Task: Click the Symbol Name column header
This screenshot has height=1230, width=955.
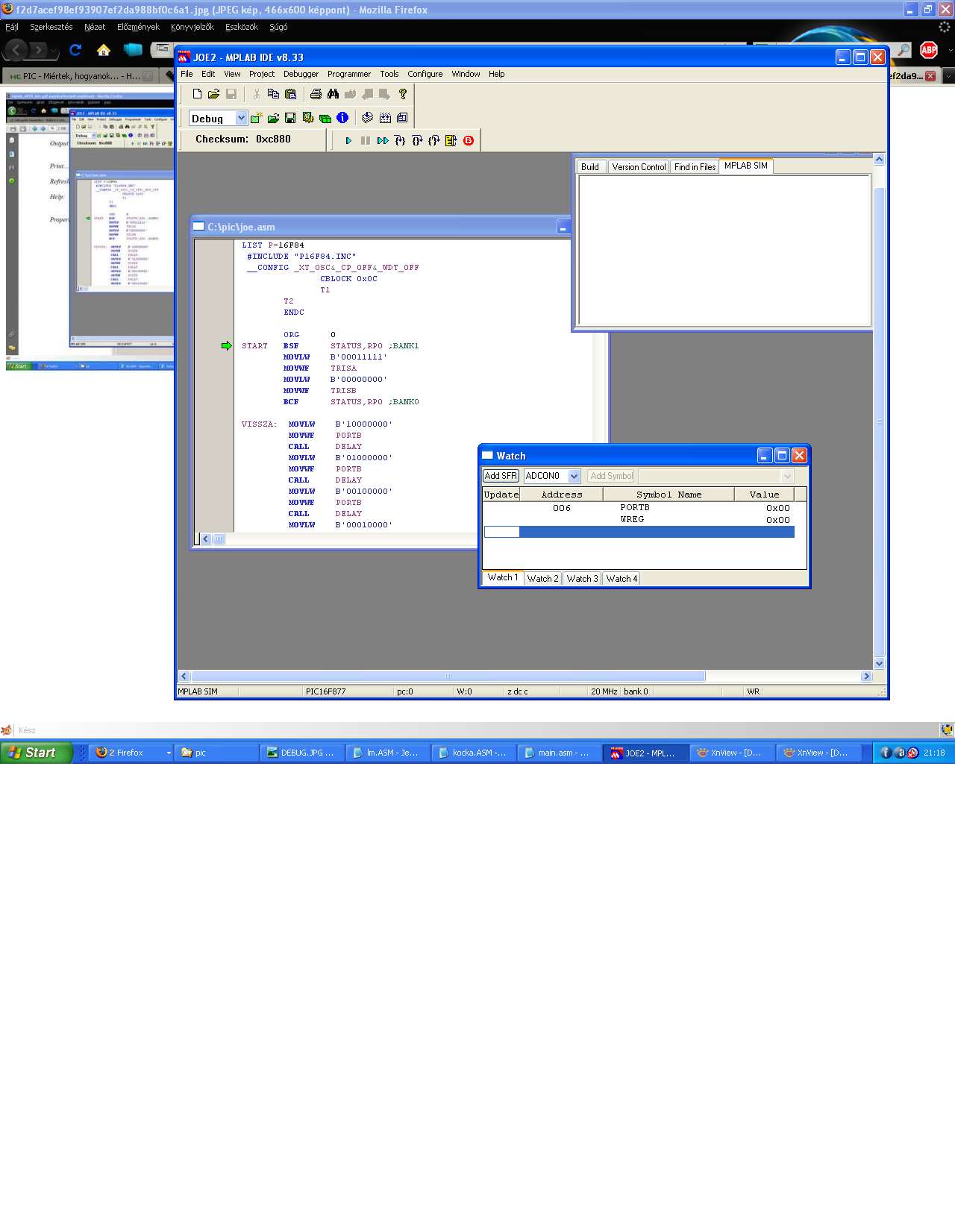Action: (x=668, y=495)
